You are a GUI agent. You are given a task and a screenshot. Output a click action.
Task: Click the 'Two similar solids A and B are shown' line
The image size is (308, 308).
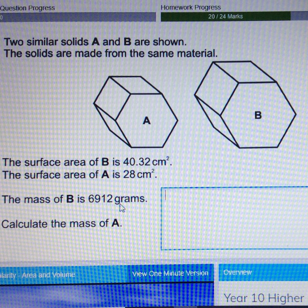click(95, 42)
